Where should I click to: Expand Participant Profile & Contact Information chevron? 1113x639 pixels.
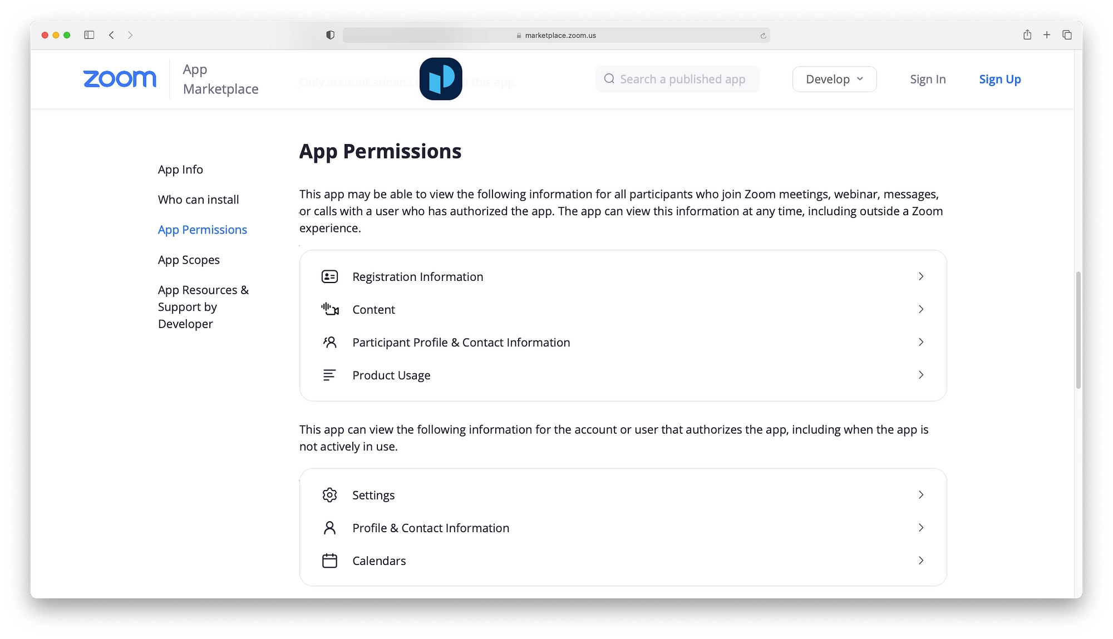pos(921,342)
